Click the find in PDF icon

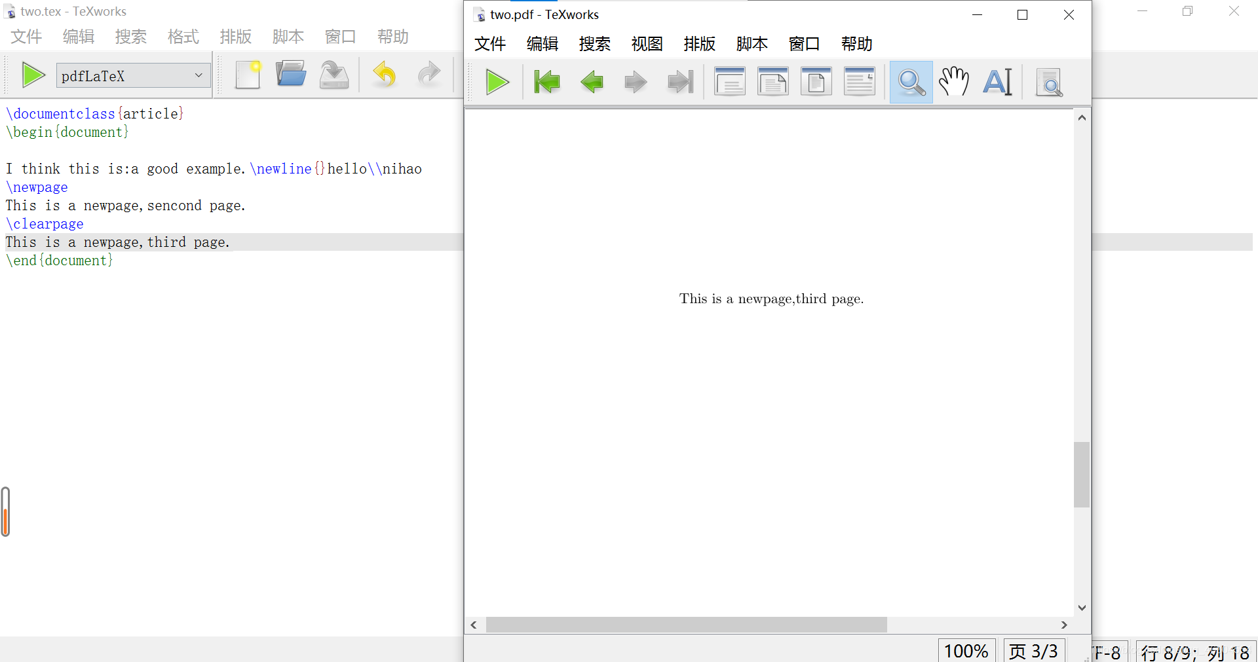[x=1049, y=83]
